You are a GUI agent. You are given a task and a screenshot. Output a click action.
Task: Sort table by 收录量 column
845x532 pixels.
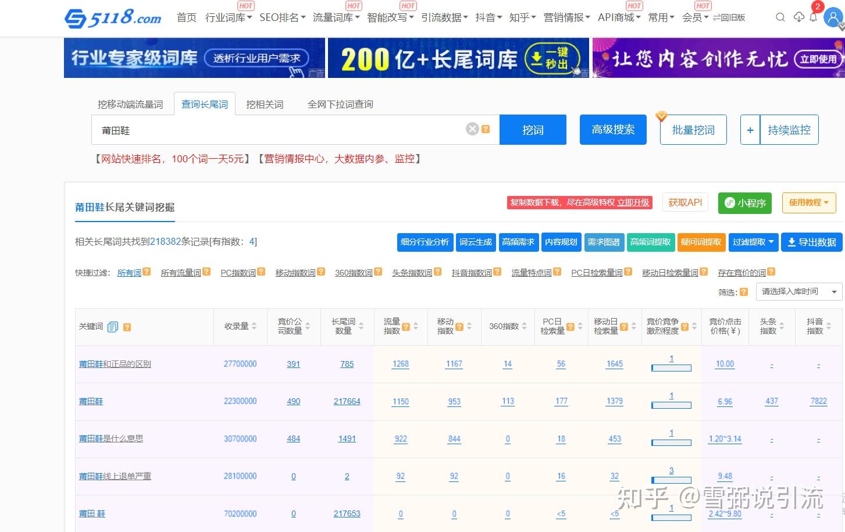click(x=254, y=326)
